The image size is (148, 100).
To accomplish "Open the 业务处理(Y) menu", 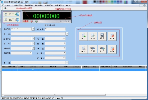I will (18, 5).
